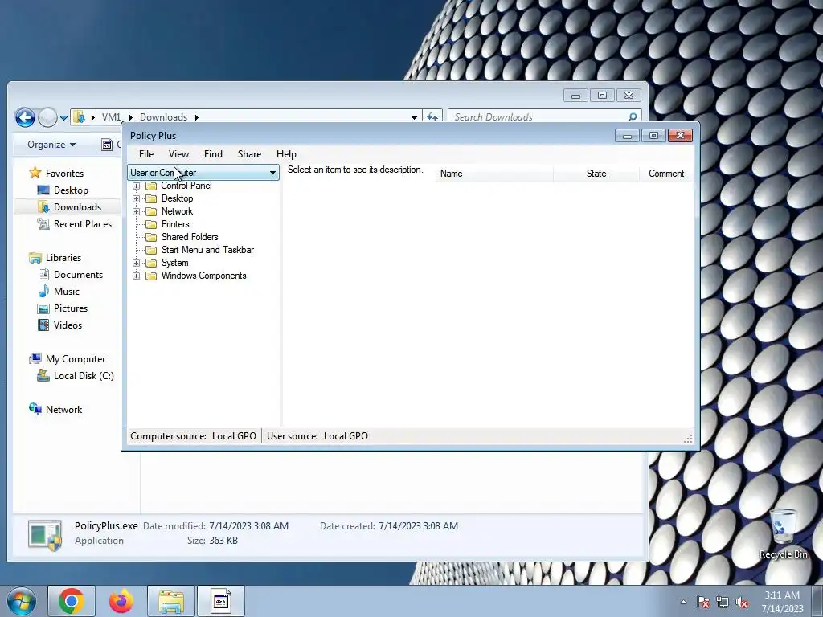Refresh the Explorer Downloads folder
Image resolution: width=823 pixels, height=617 pixels.
coord(432,117)
